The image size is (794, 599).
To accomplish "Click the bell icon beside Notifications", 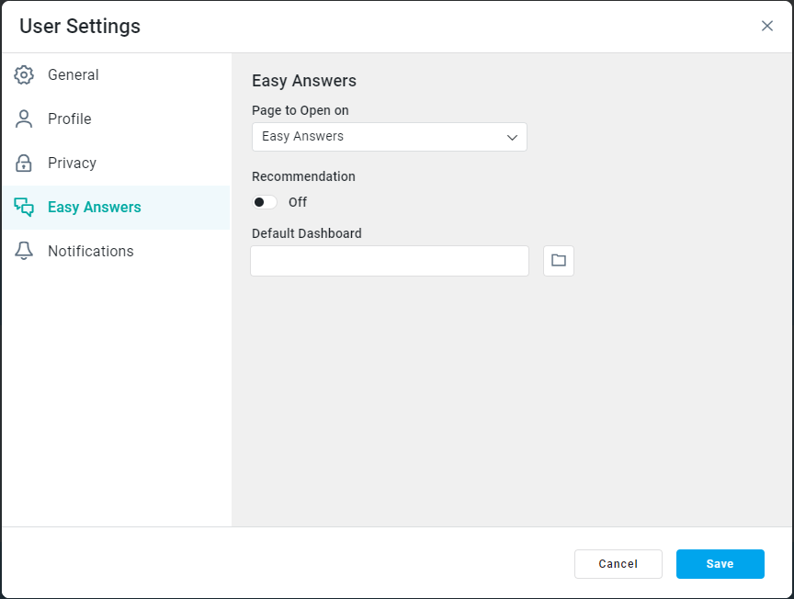I will tap(24, 252).
